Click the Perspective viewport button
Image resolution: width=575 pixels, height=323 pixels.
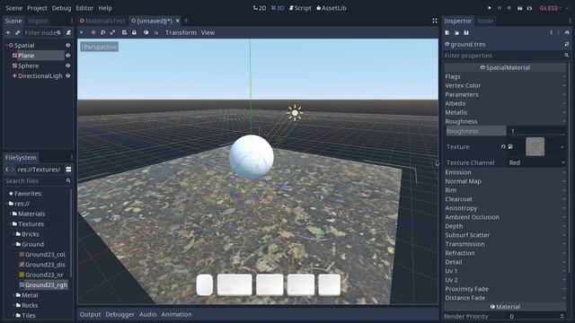pyautogui.click(x=100, y=47)
